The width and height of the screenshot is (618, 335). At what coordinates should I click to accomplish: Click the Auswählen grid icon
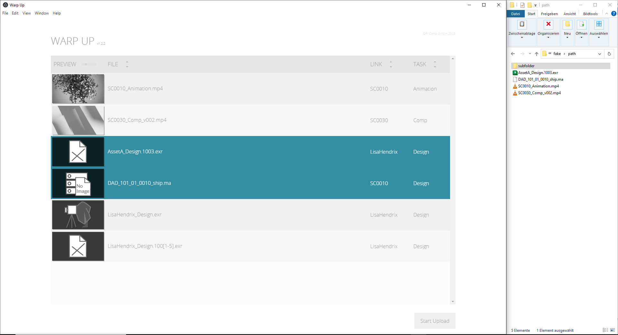pos(599,24)
